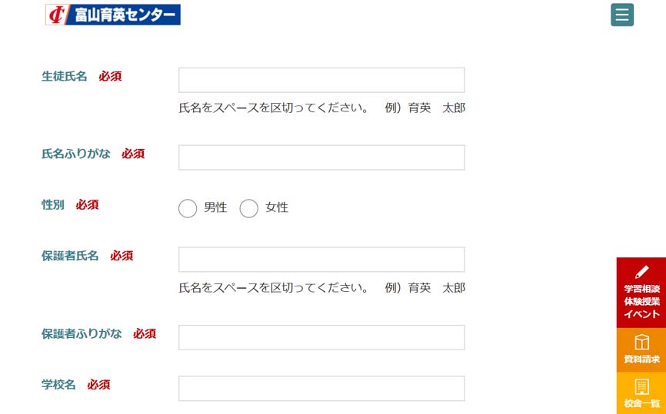The width and height of the screenshot is (666, 414).
Task: Click the booklet icon for 資料請求
Action: point(641,343)
